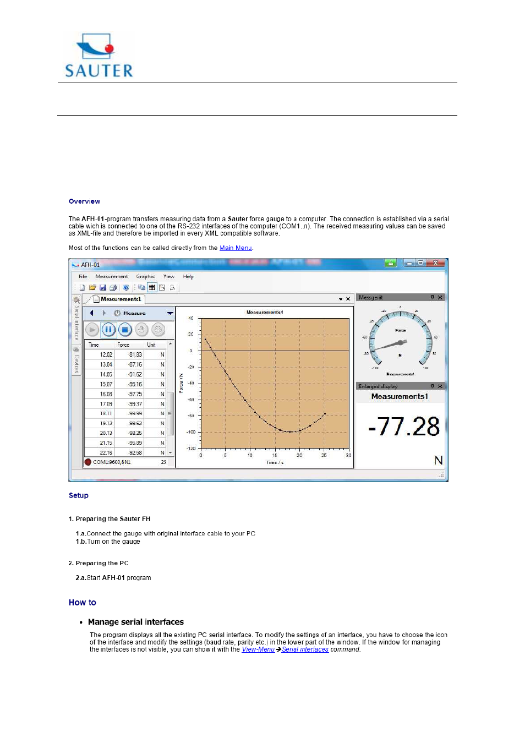525x743 pixels.
Task: Click the gauge clock measurement button
Action: coord(158,330)
